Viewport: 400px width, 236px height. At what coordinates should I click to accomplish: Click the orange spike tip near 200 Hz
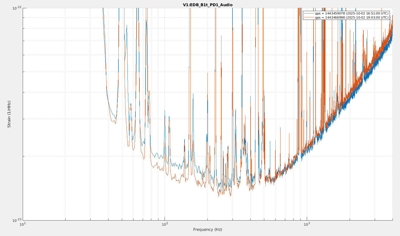pyautogui.click(x=207, y=73)
